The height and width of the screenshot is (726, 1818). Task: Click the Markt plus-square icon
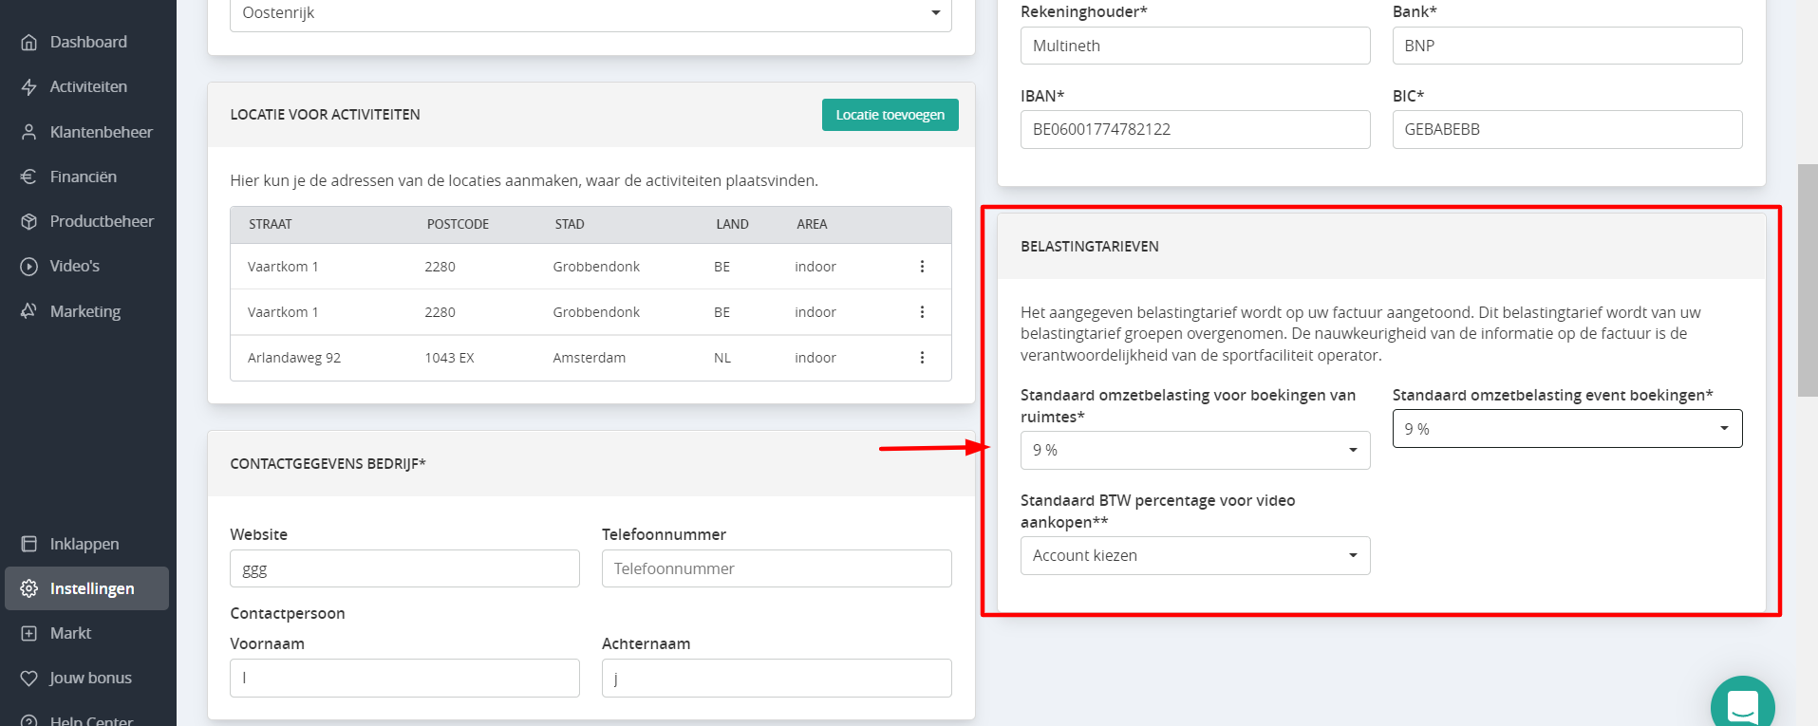(29, 633)
